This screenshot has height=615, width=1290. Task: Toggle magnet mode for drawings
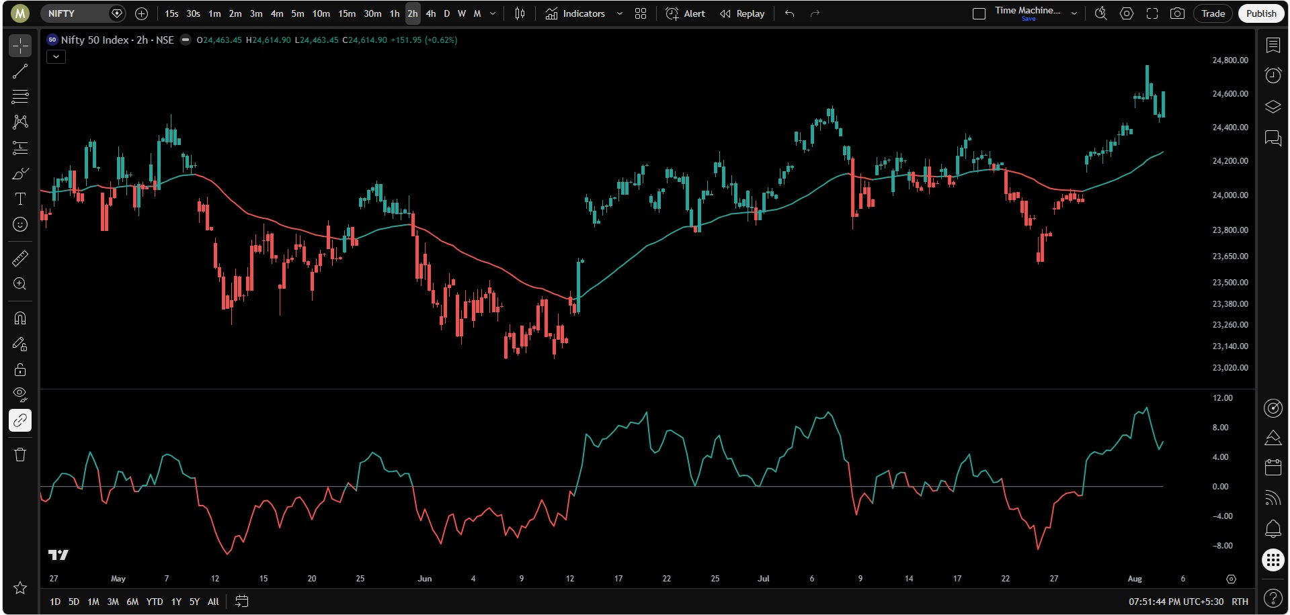pyautogui.click(x=20, y=318)
